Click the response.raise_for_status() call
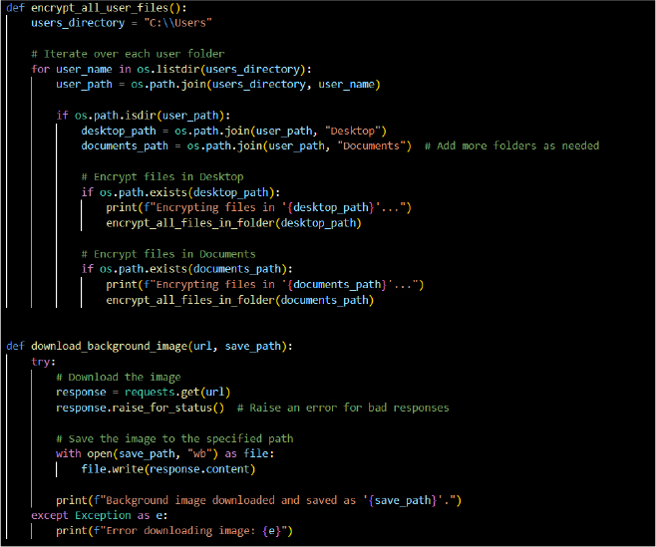 click(x=141, y=408)
